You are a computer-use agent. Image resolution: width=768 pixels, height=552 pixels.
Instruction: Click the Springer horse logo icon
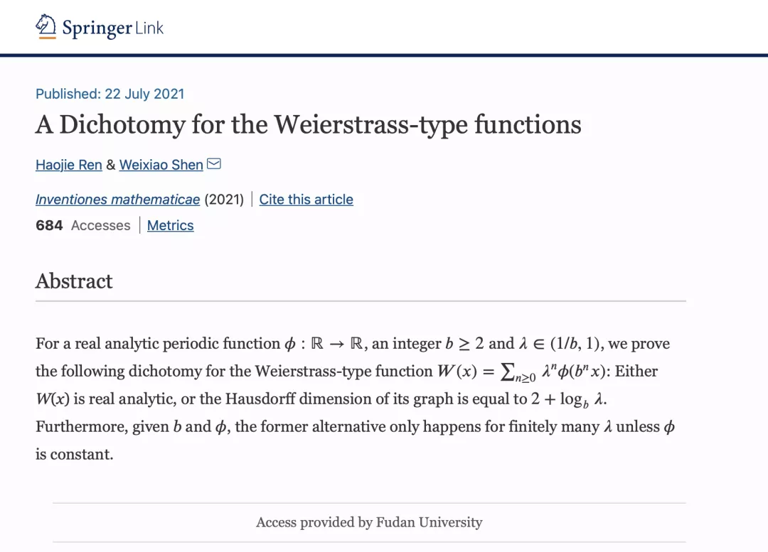(x=46, y=27)
